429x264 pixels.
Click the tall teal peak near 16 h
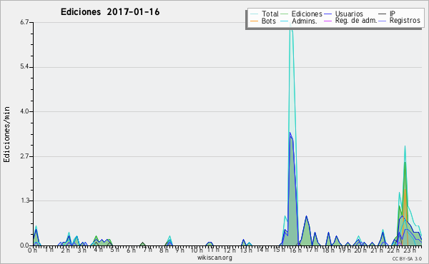tap(291, 82)
